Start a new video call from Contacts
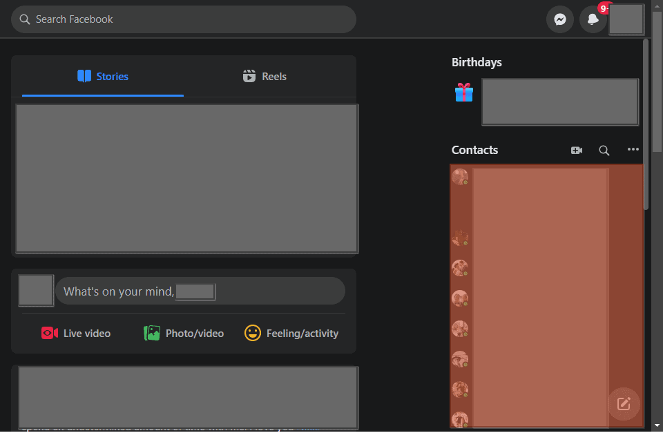Screen dimensions: 663x433 [x=577, y=150]
